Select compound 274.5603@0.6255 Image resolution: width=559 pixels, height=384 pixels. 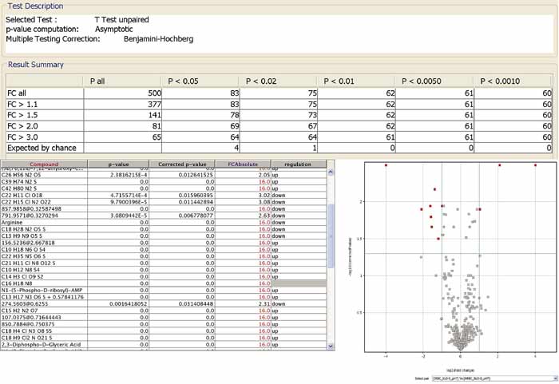(x=163, y=303)
